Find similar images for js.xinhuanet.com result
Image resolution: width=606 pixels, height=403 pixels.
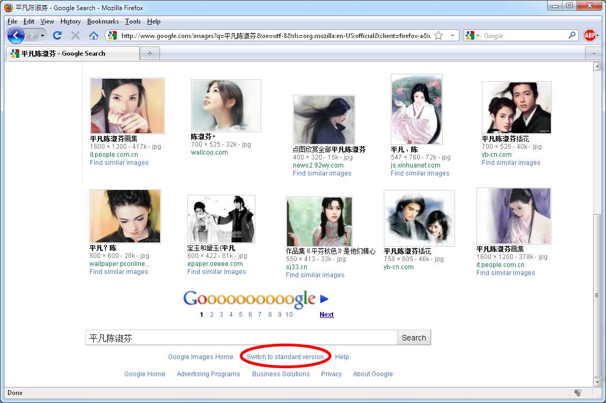click(x=420, y=173)
